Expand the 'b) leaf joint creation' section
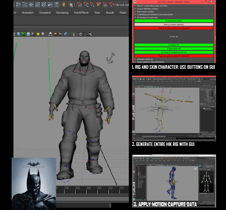 pos(135,12)
